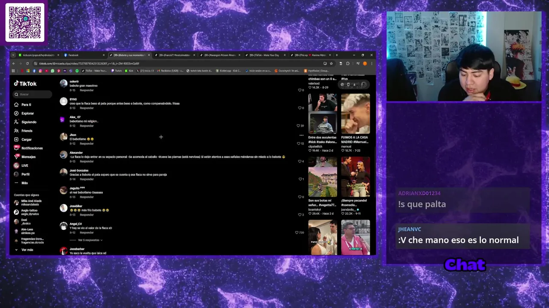549x308 pixels.
Task: Open Juguito's username link
Action: coord(77,188)
